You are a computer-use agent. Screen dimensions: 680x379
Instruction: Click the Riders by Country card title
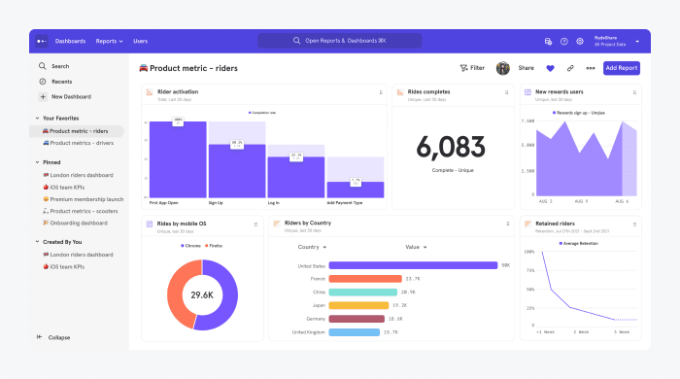[308, 223]
